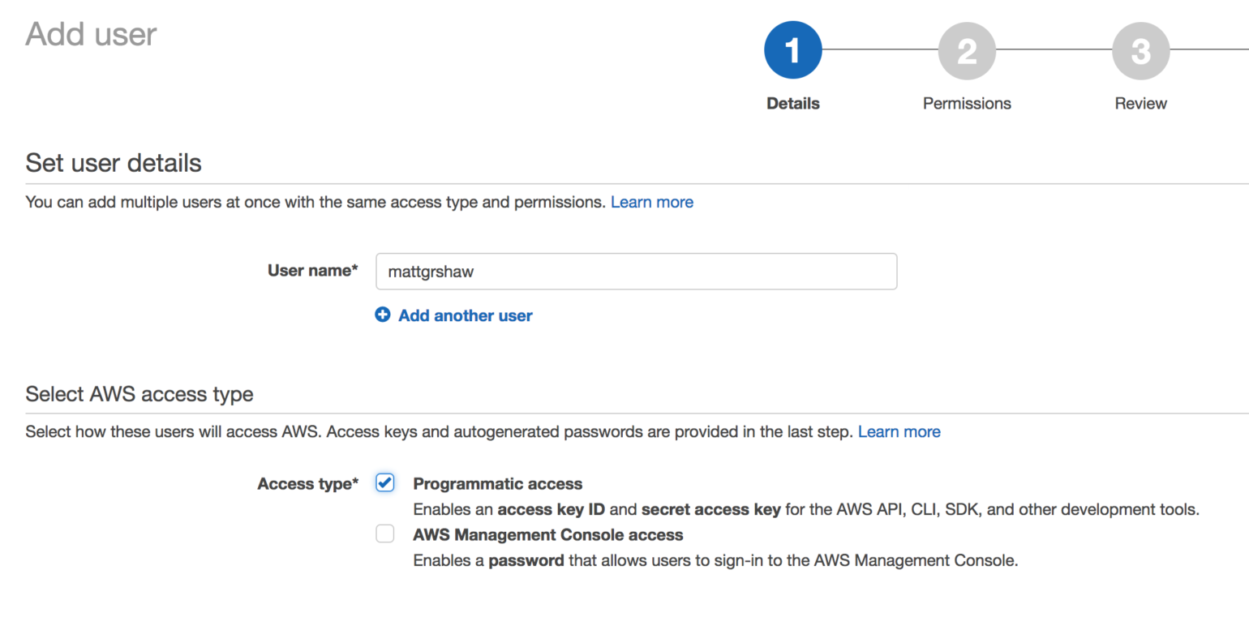1249x617 pixels.
Task: Go to step 2 Permissions circle
Action: [x=967, y=51]
